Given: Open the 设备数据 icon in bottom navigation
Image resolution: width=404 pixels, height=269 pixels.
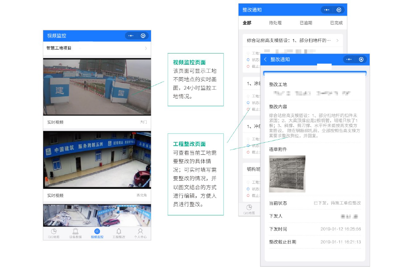Looking at the screenshot, I should coord(75,233).
